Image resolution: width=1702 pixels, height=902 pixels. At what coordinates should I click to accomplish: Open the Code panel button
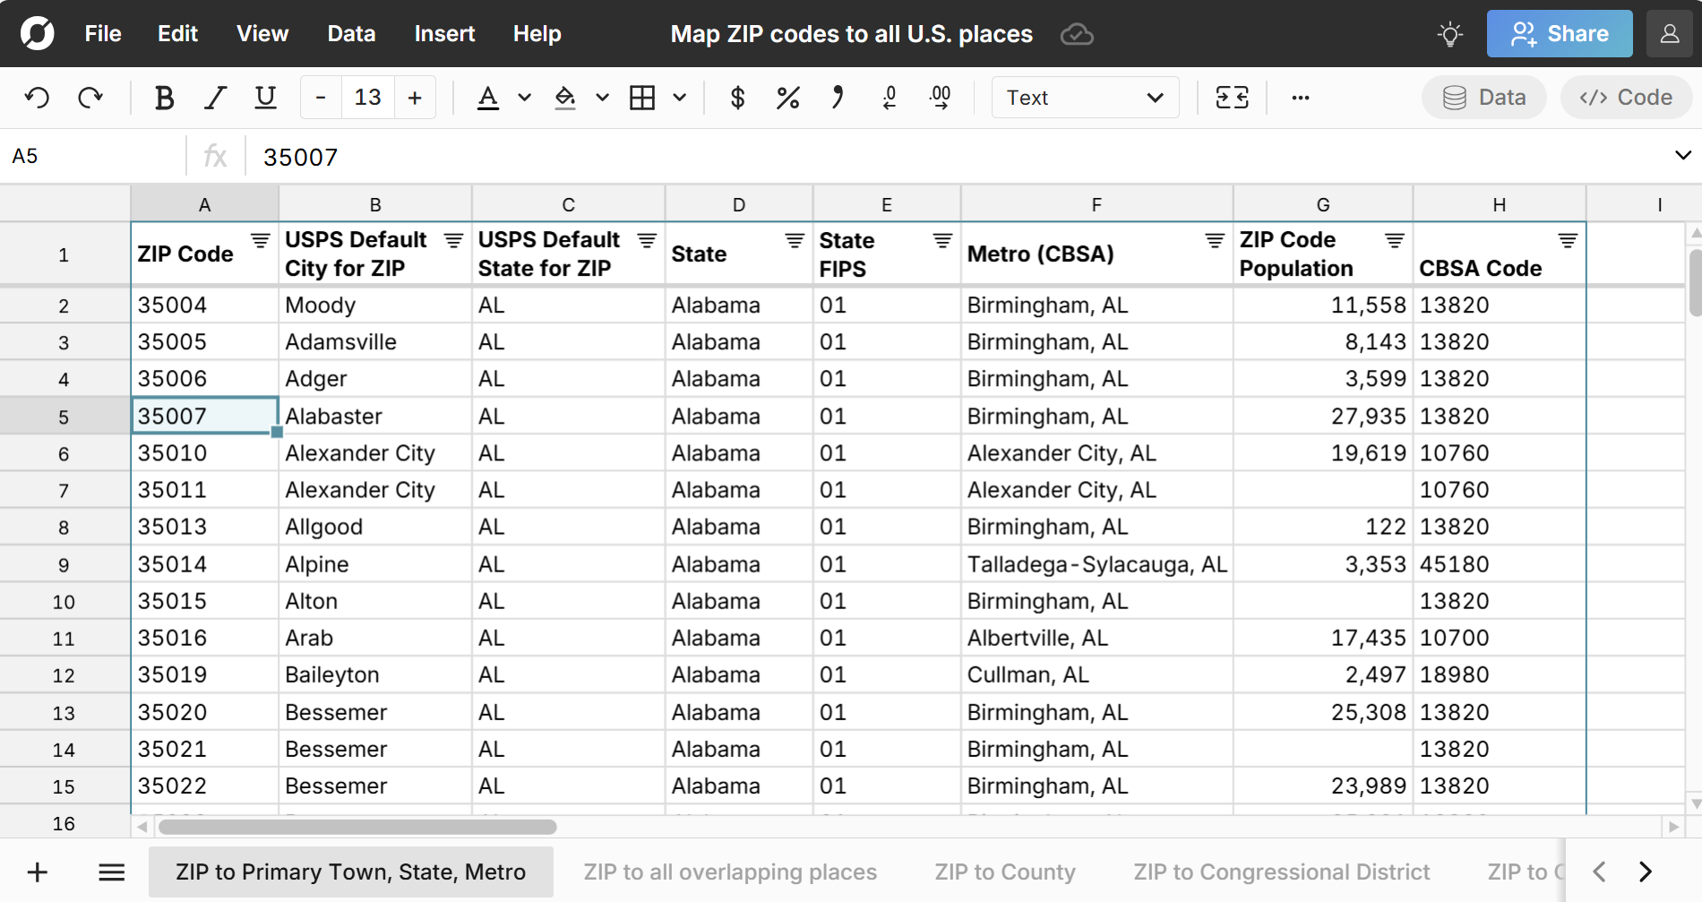[1626, 98]
